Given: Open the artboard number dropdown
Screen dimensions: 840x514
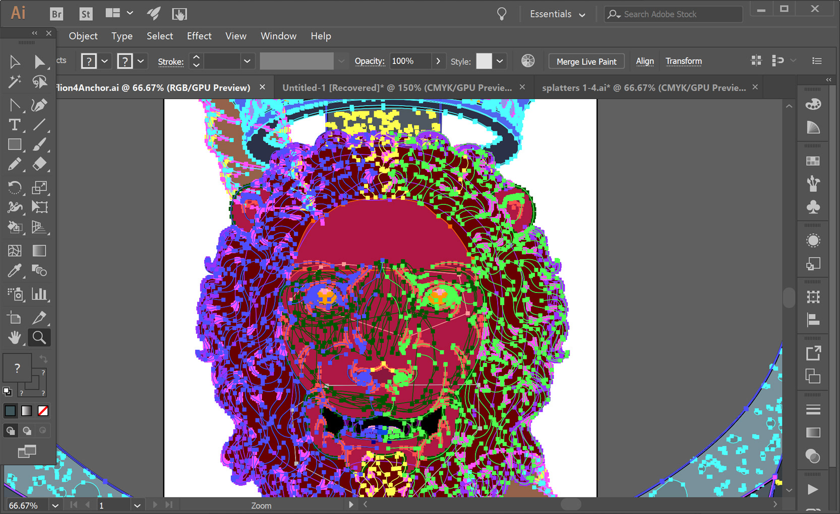Looking at the screenshot, I should pos(137,505).
